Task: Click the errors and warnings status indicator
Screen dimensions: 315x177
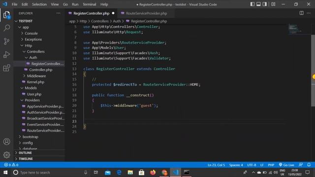Action: 11,165
